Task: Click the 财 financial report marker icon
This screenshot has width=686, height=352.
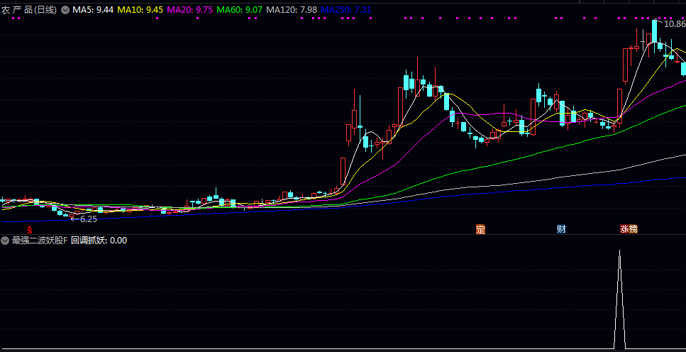Action: 561,229
